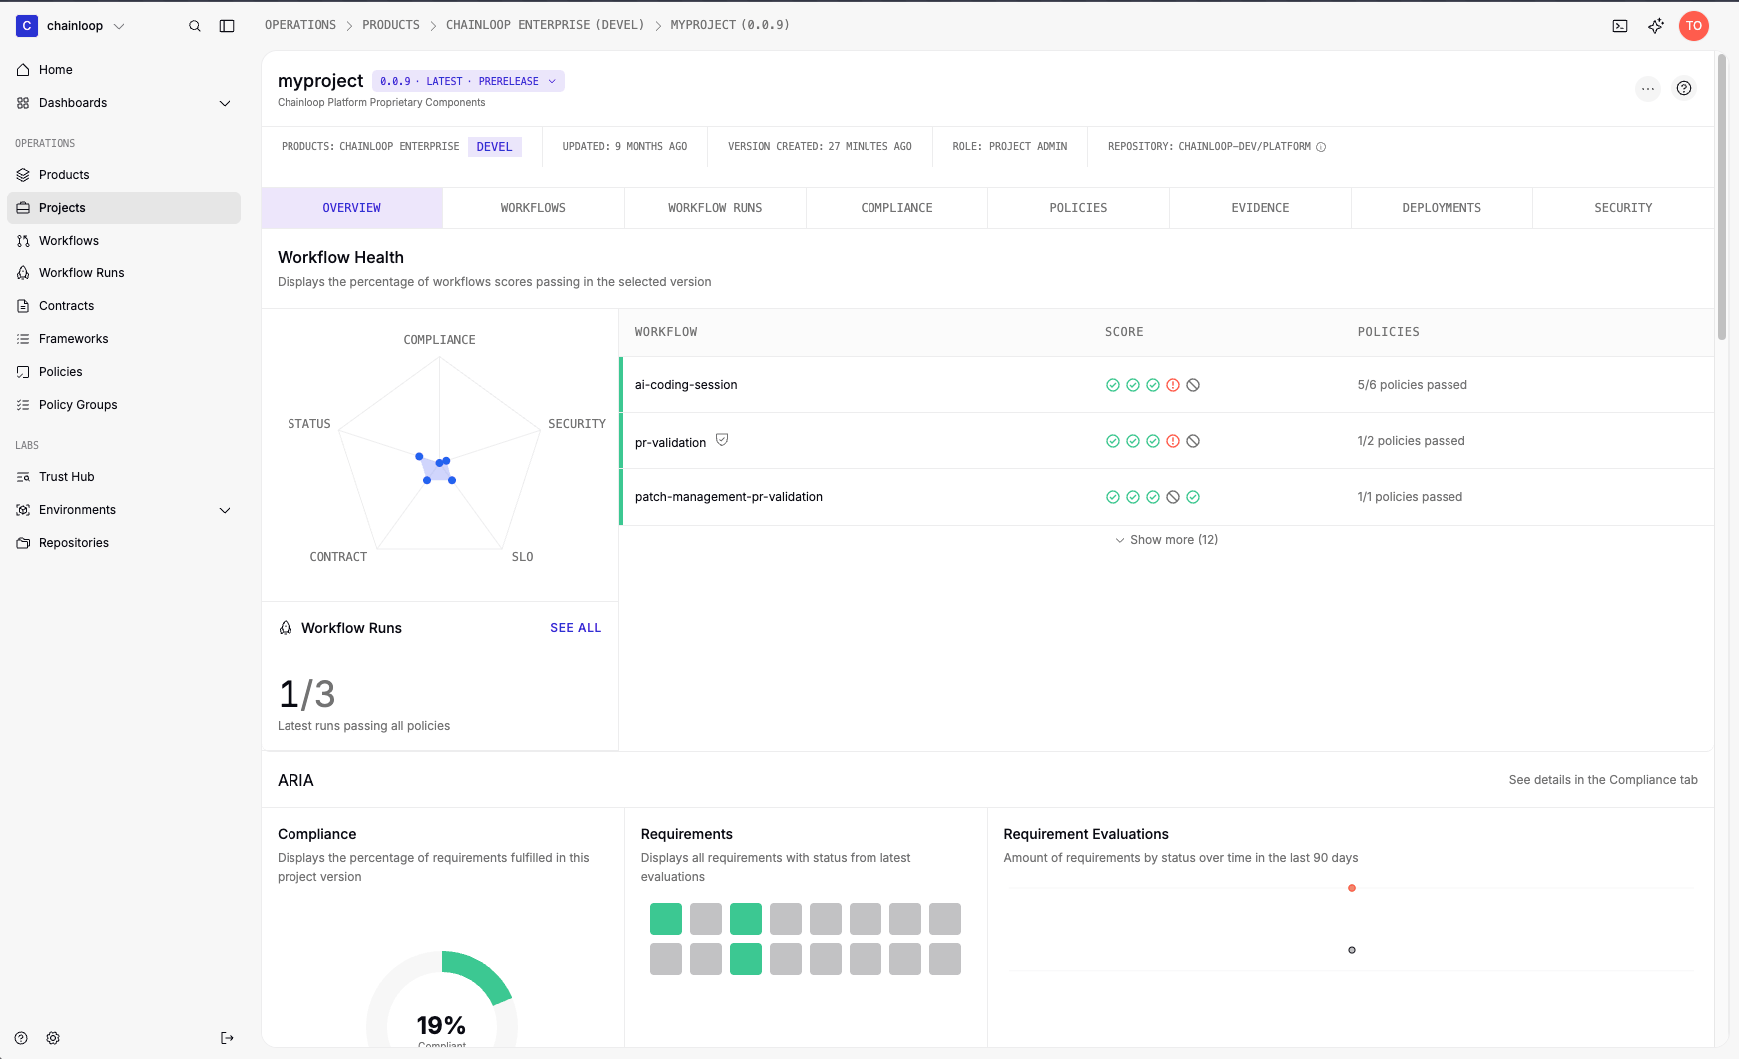Screen dimensions: 1739x1059
Task: Click the shield icon beside pr-validation
Action: [x=722, y=440]
